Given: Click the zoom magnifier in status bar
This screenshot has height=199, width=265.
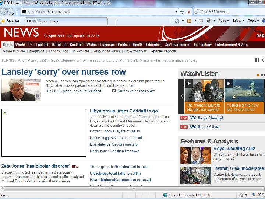Looking at the screenshot, I should tap(254, 195).
